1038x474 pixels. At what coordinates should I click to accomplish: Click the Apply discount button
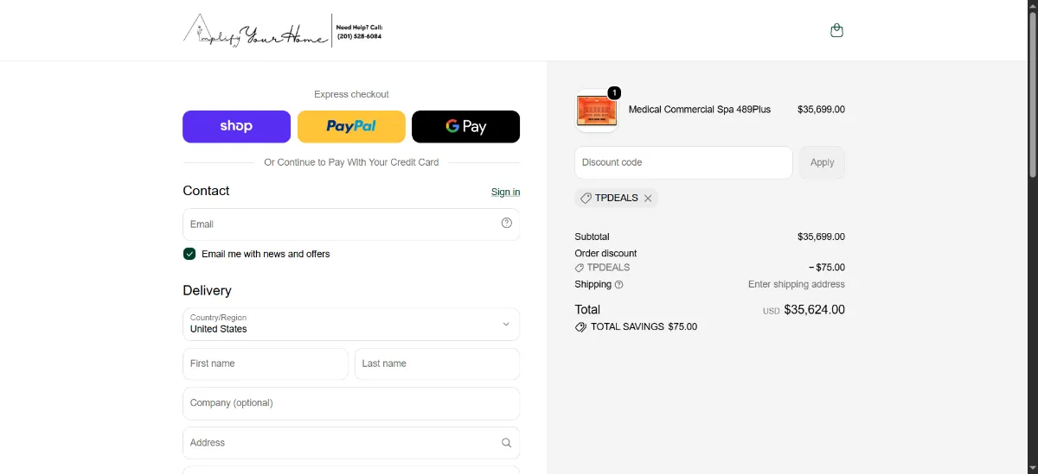(x=822, y=162)
